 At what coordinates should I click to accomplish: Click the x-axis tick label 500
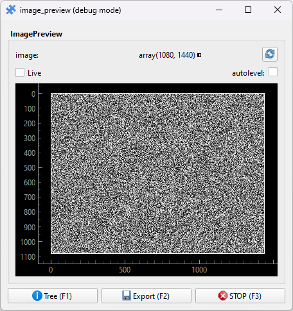coord(125,270)
